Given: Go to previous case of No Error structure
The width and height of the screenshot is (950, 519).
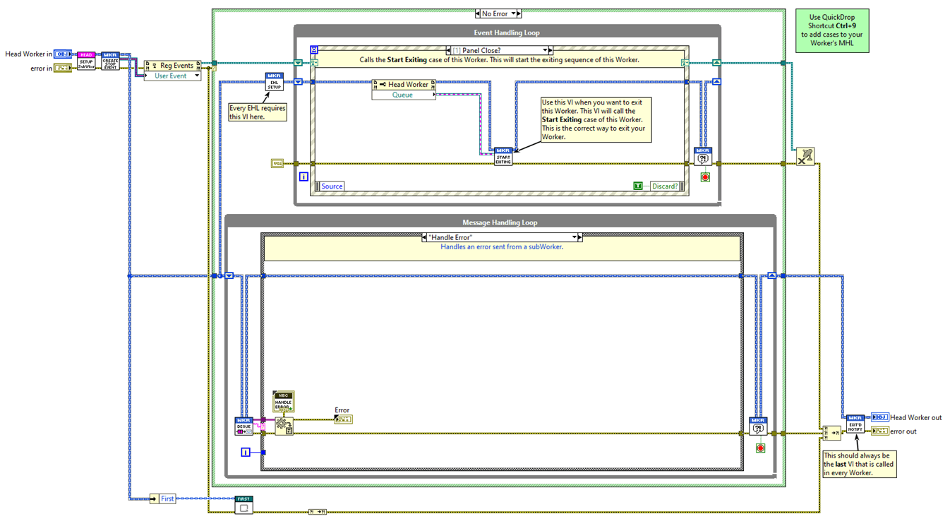Looking at the screenshot, I should tap(478, 13).
